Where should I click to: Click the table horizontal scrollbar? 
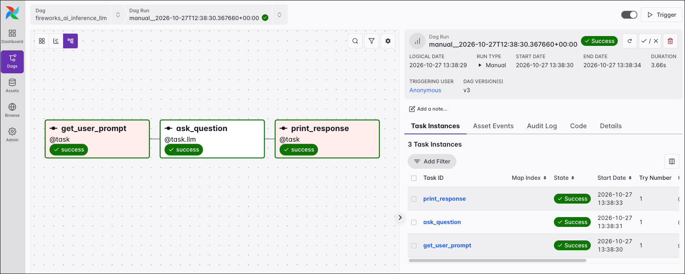pos(497,260)
